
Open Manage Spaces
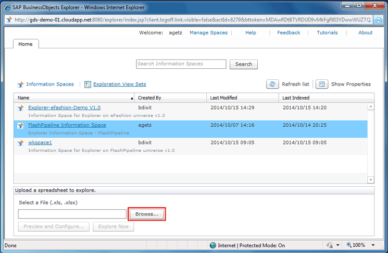click(x=208, y=33)
